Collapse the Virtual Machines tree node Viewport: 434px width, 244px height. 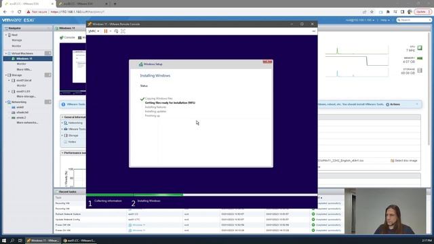click(6, 54)
